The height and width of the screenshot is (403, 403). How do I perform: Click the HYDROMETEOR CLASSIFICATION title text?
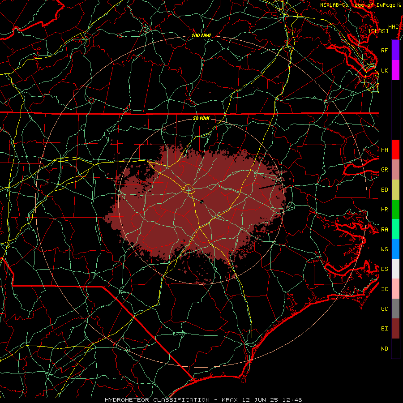(x=157, y=400)
